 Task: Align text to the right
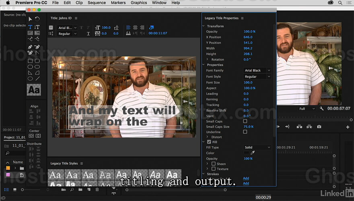pyautogui.click(x=142, y=27)
